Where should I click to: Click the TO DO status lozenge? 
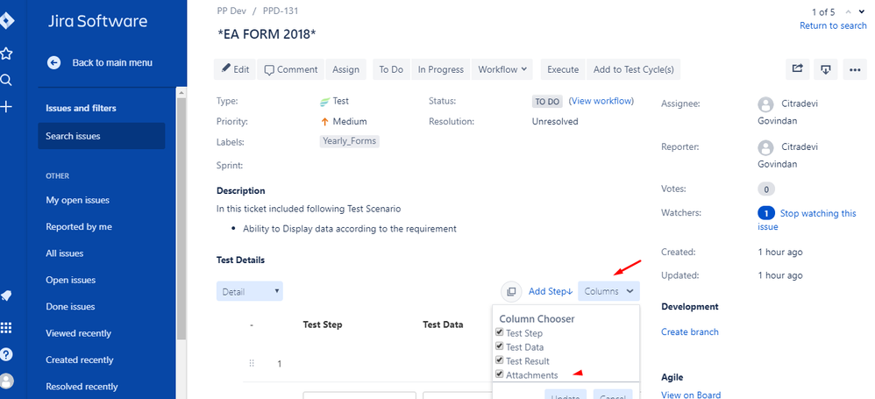pos(547,102)
